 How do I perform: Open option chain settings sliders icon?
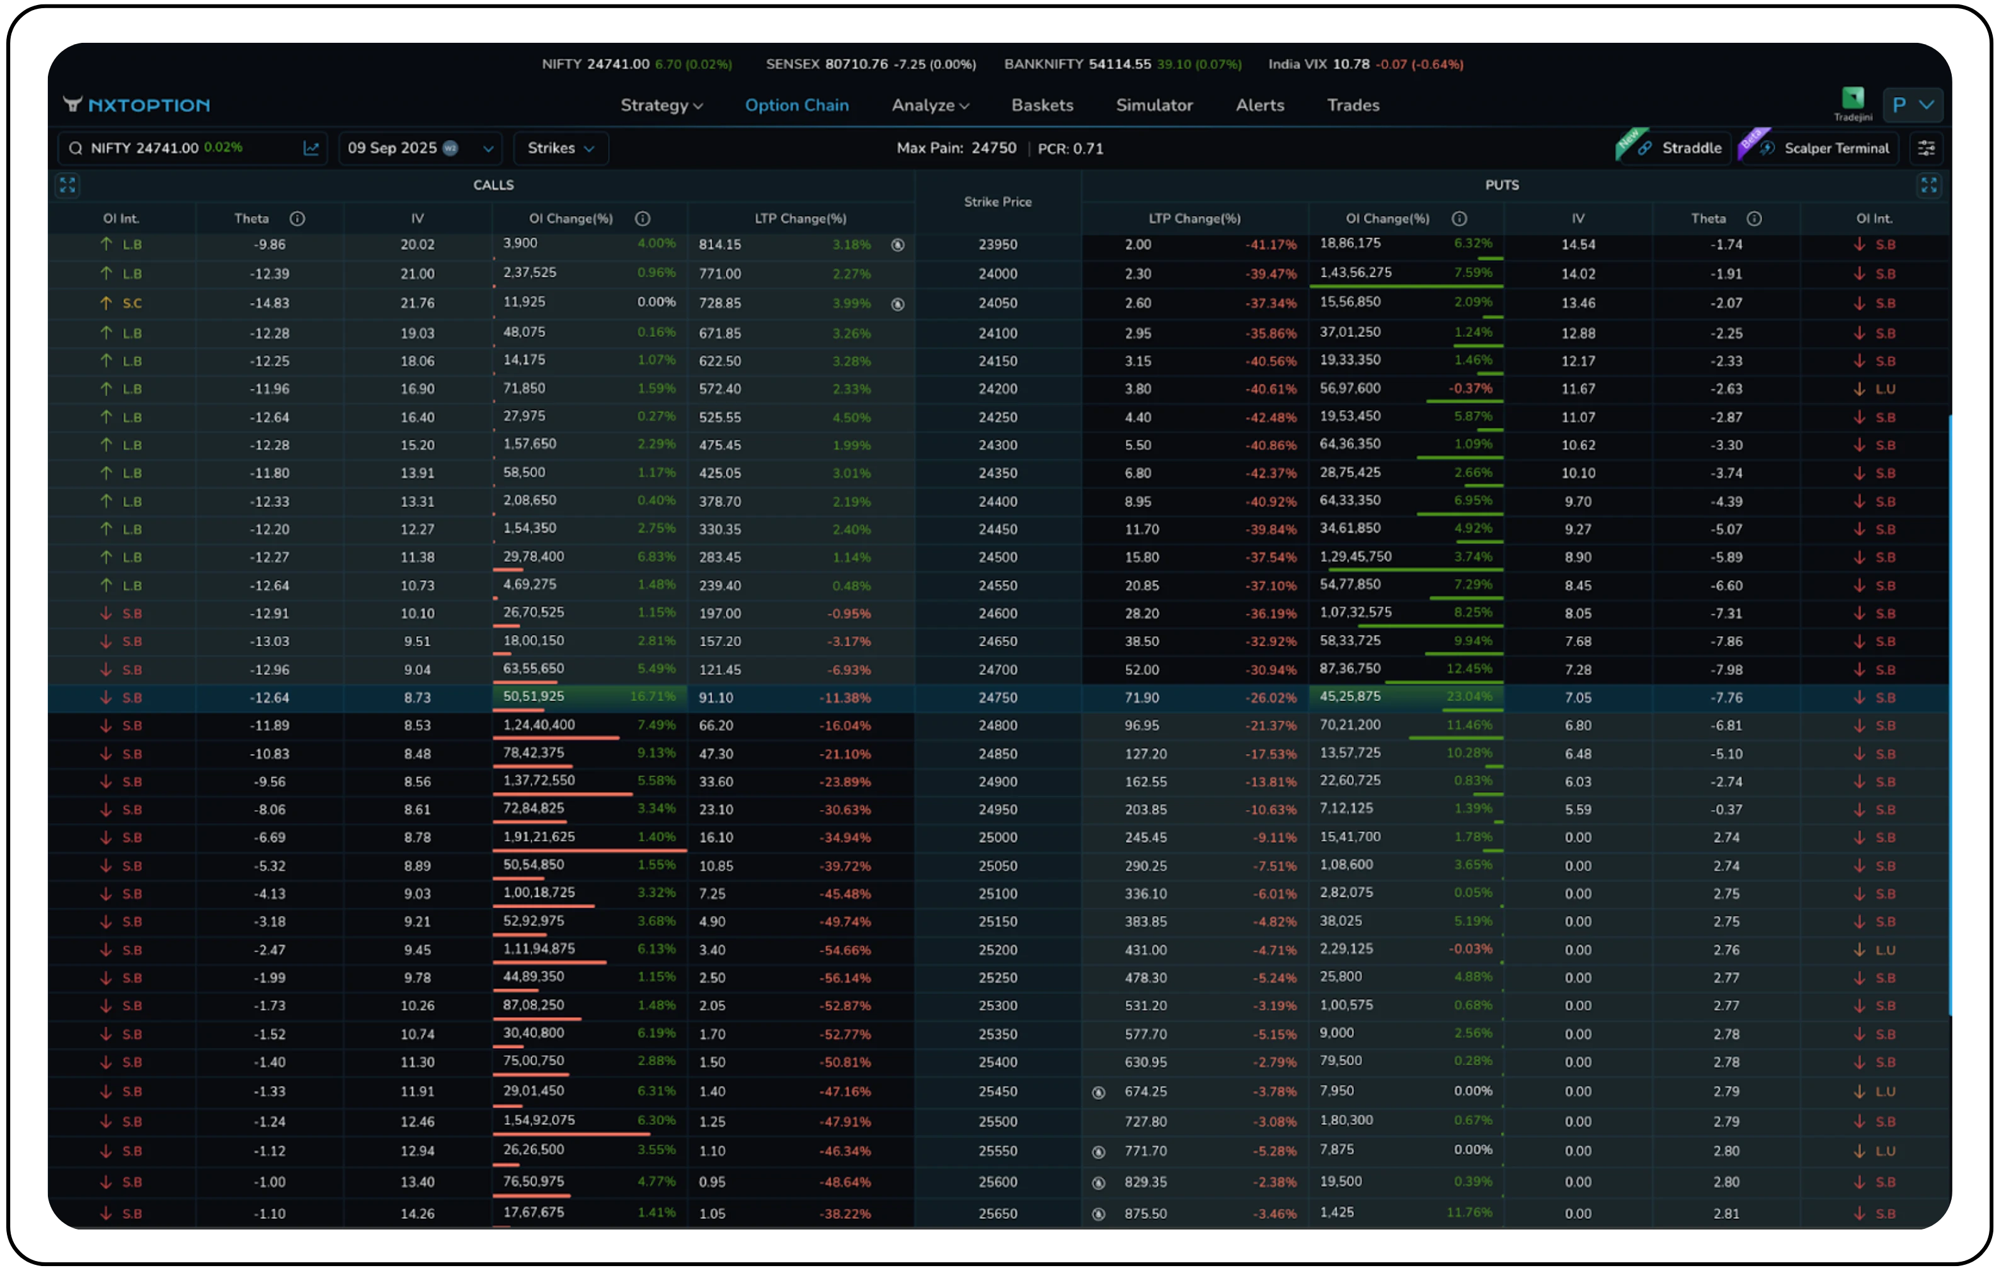1926,149
